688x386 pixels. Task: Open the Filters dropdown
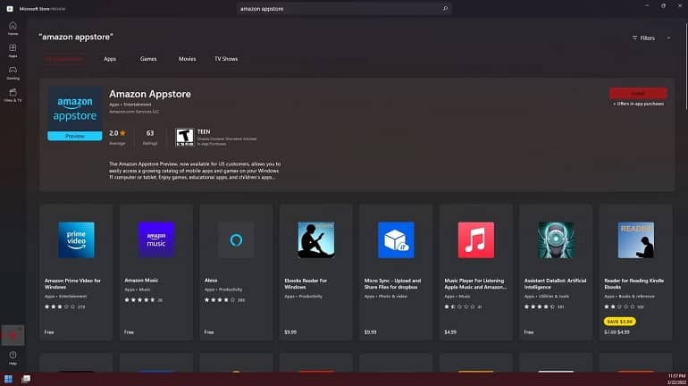coord(643,38)
